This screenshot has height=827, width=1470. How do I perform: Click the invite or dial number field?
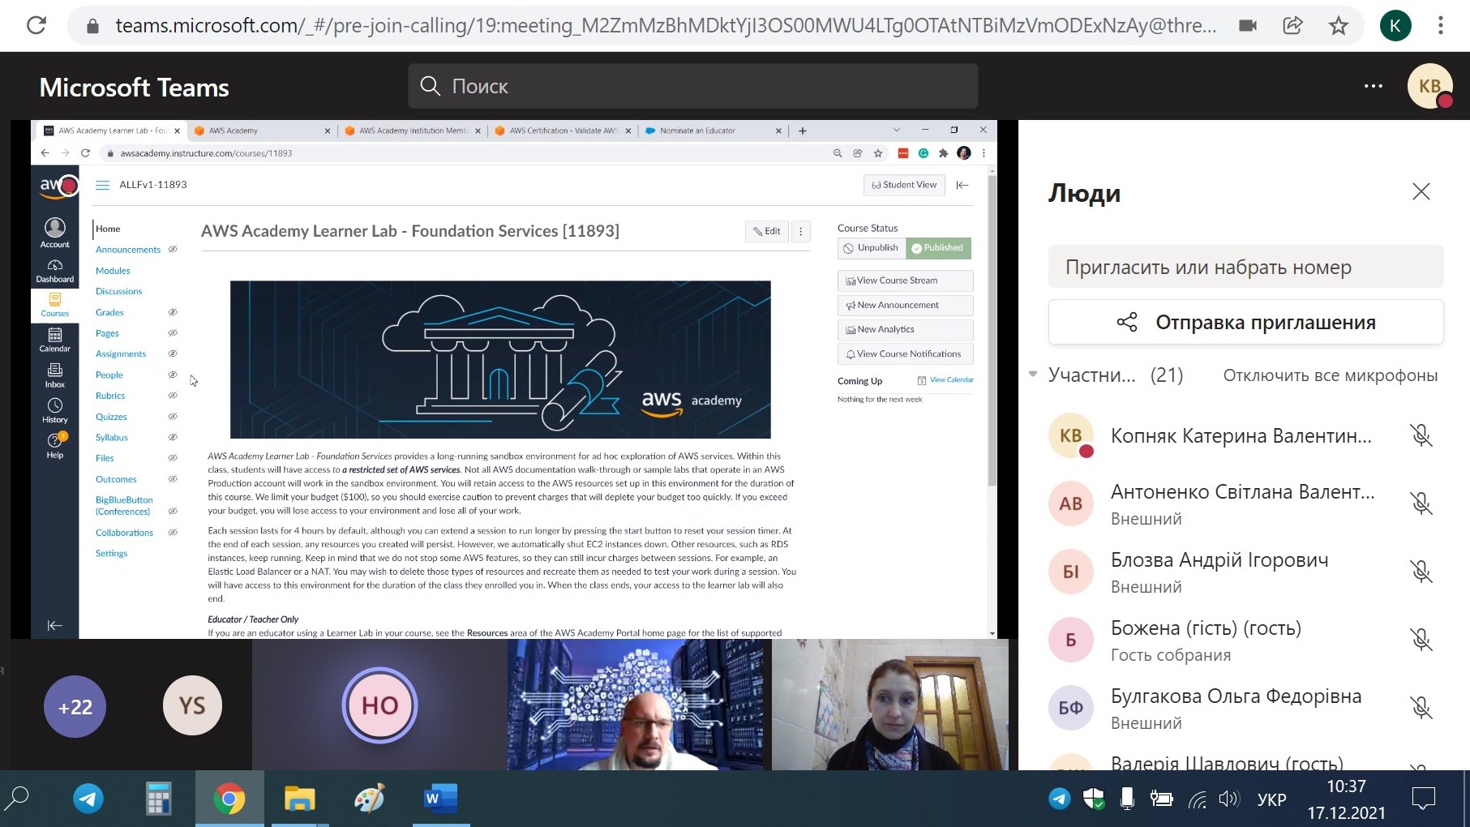click(1245, 268)
